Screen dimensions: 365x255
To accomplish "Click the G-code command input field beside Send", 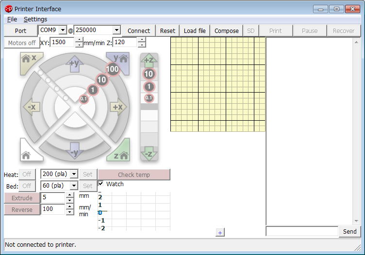I will click(302, 231).
